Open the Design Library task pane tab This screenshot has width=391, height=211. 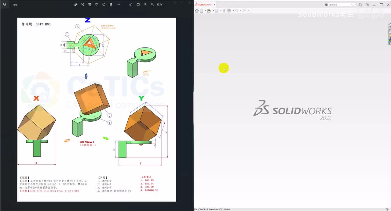coord(390,29)
